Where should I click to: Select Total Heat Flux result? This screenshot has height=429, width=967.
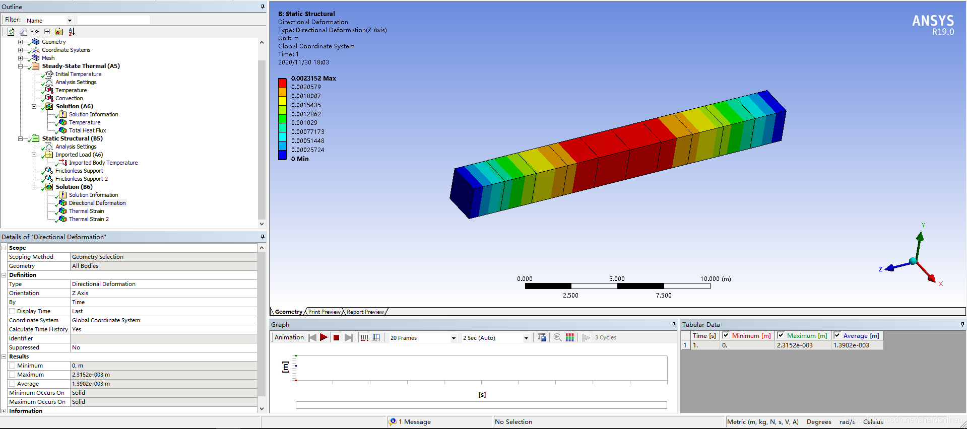click(87, 130)
